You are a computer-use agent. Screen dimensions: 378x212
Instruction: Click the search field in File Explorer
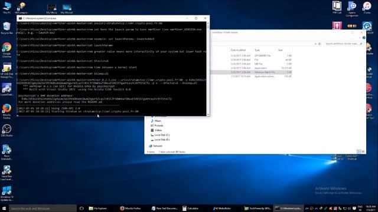pos(343,44)
